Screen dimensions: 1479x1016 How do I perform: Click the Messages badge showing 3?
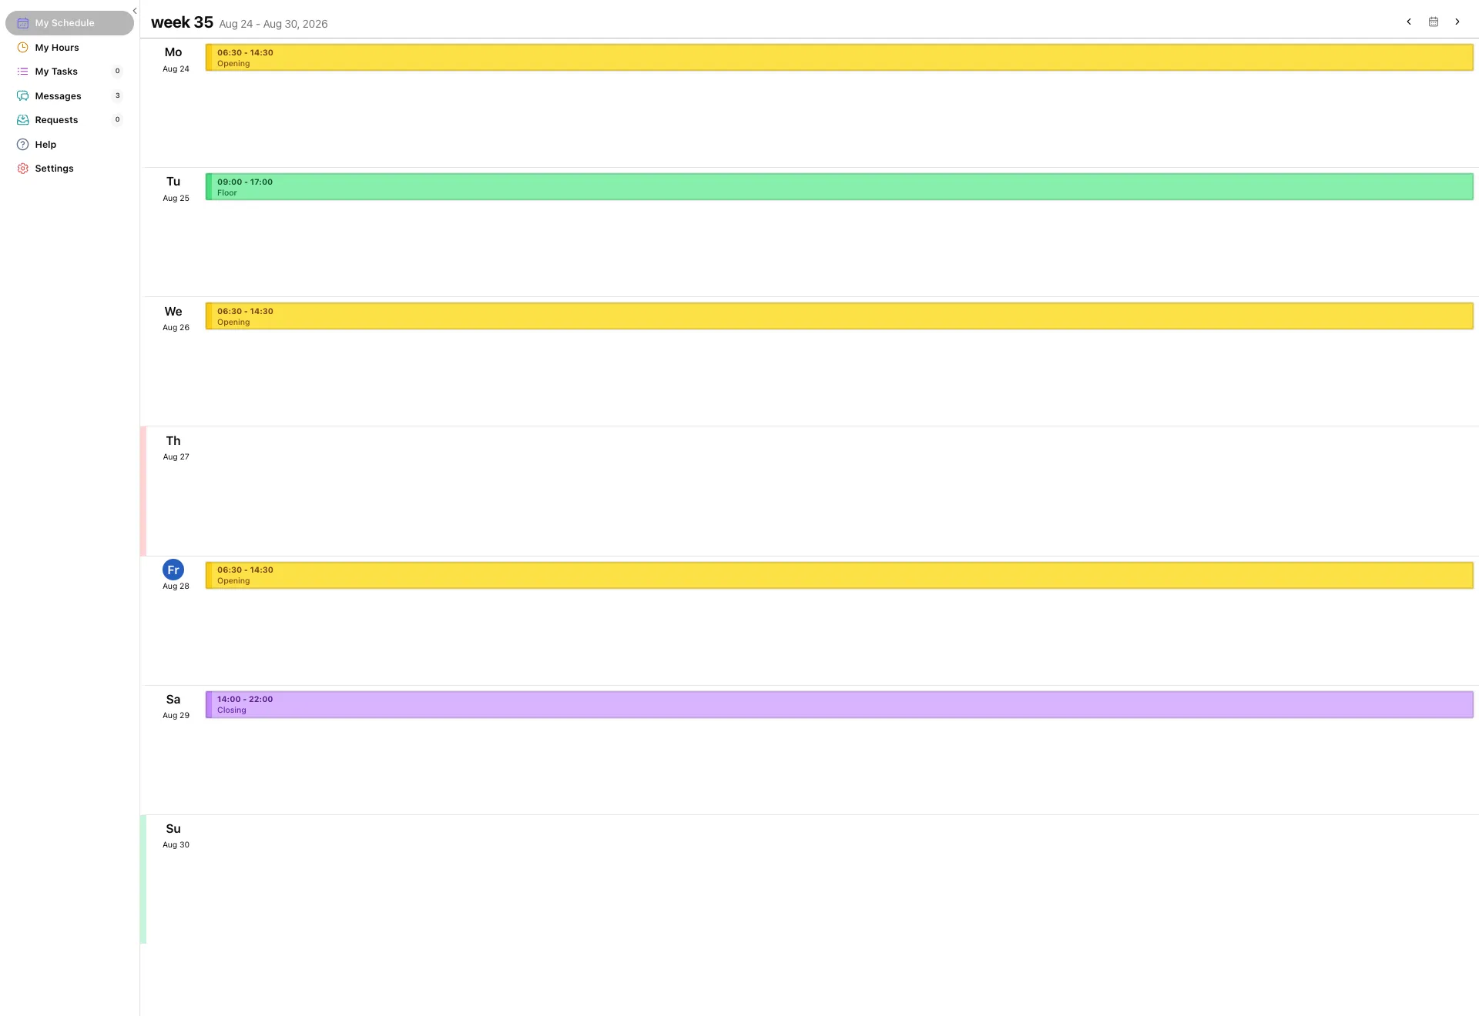click(117, 96)
